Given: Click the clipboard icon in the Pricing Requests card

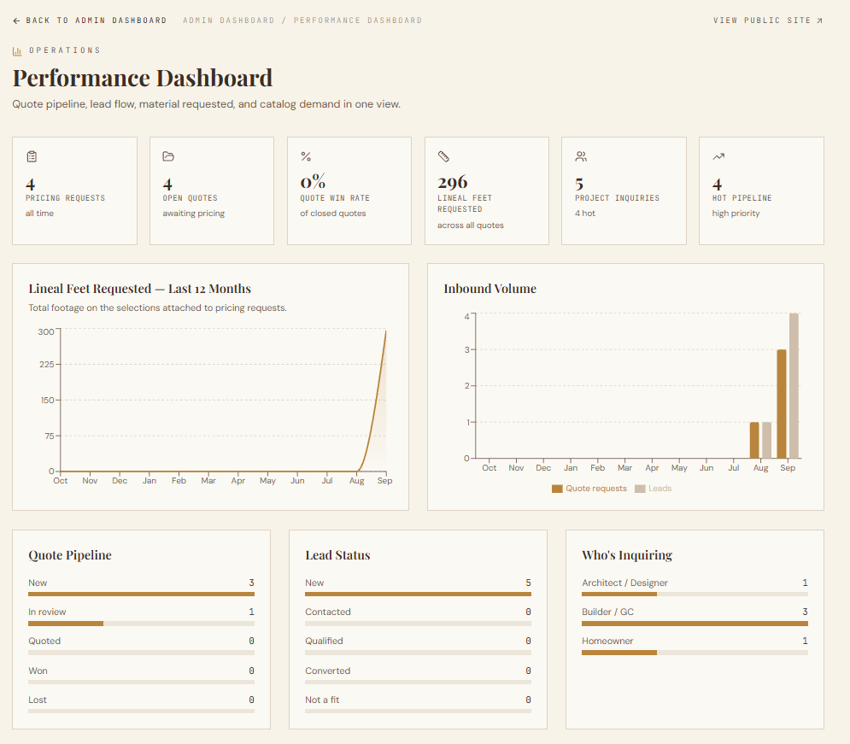Looking at the screenshot, I should (x=32, y=156).
